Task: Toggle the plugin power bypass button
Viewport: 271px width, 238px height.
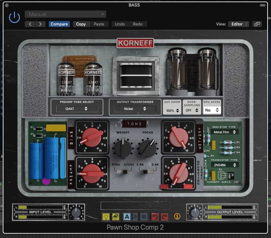Action: coord(14,17)
